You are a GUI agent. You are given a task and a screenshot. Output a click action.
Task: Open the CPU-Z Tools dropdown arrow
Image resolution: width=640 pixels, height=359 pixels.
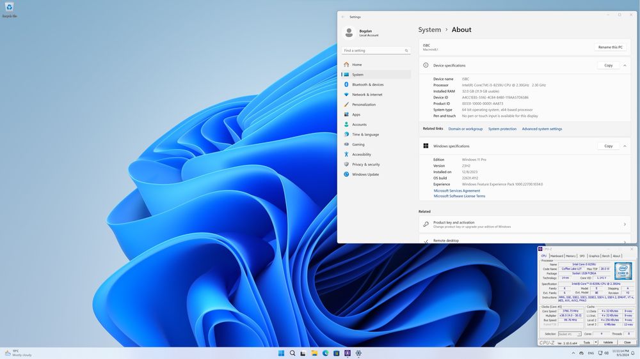click(596, 342)
